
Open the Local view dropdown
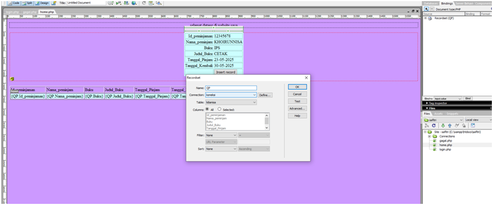[x=478, y=120]
